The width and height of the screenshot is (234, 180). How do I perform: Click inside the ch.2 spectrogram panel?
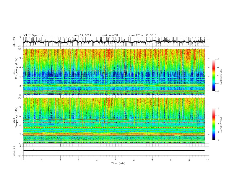pos(114,121)
